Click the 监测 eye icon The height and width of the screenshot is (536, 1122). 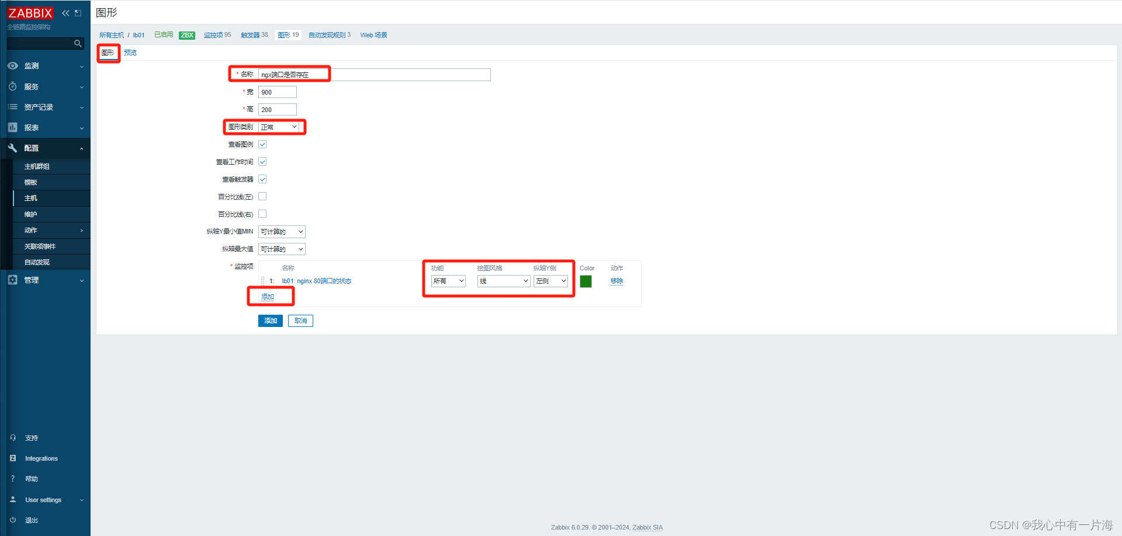12,66
